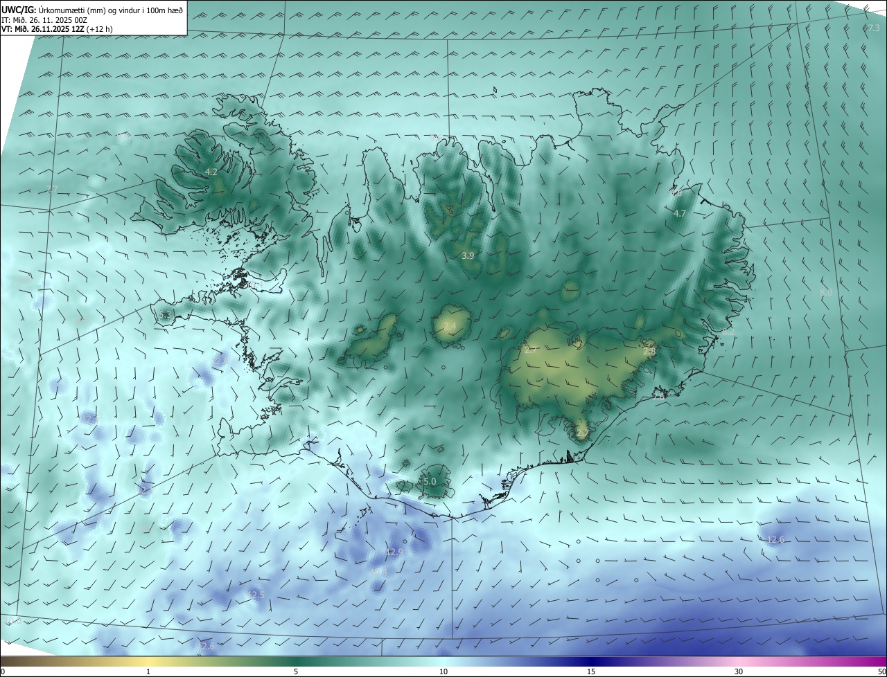Click the 2.4 value on the central glacier
The width and height of the screenshot is (887, 677).
click(450, 326)
